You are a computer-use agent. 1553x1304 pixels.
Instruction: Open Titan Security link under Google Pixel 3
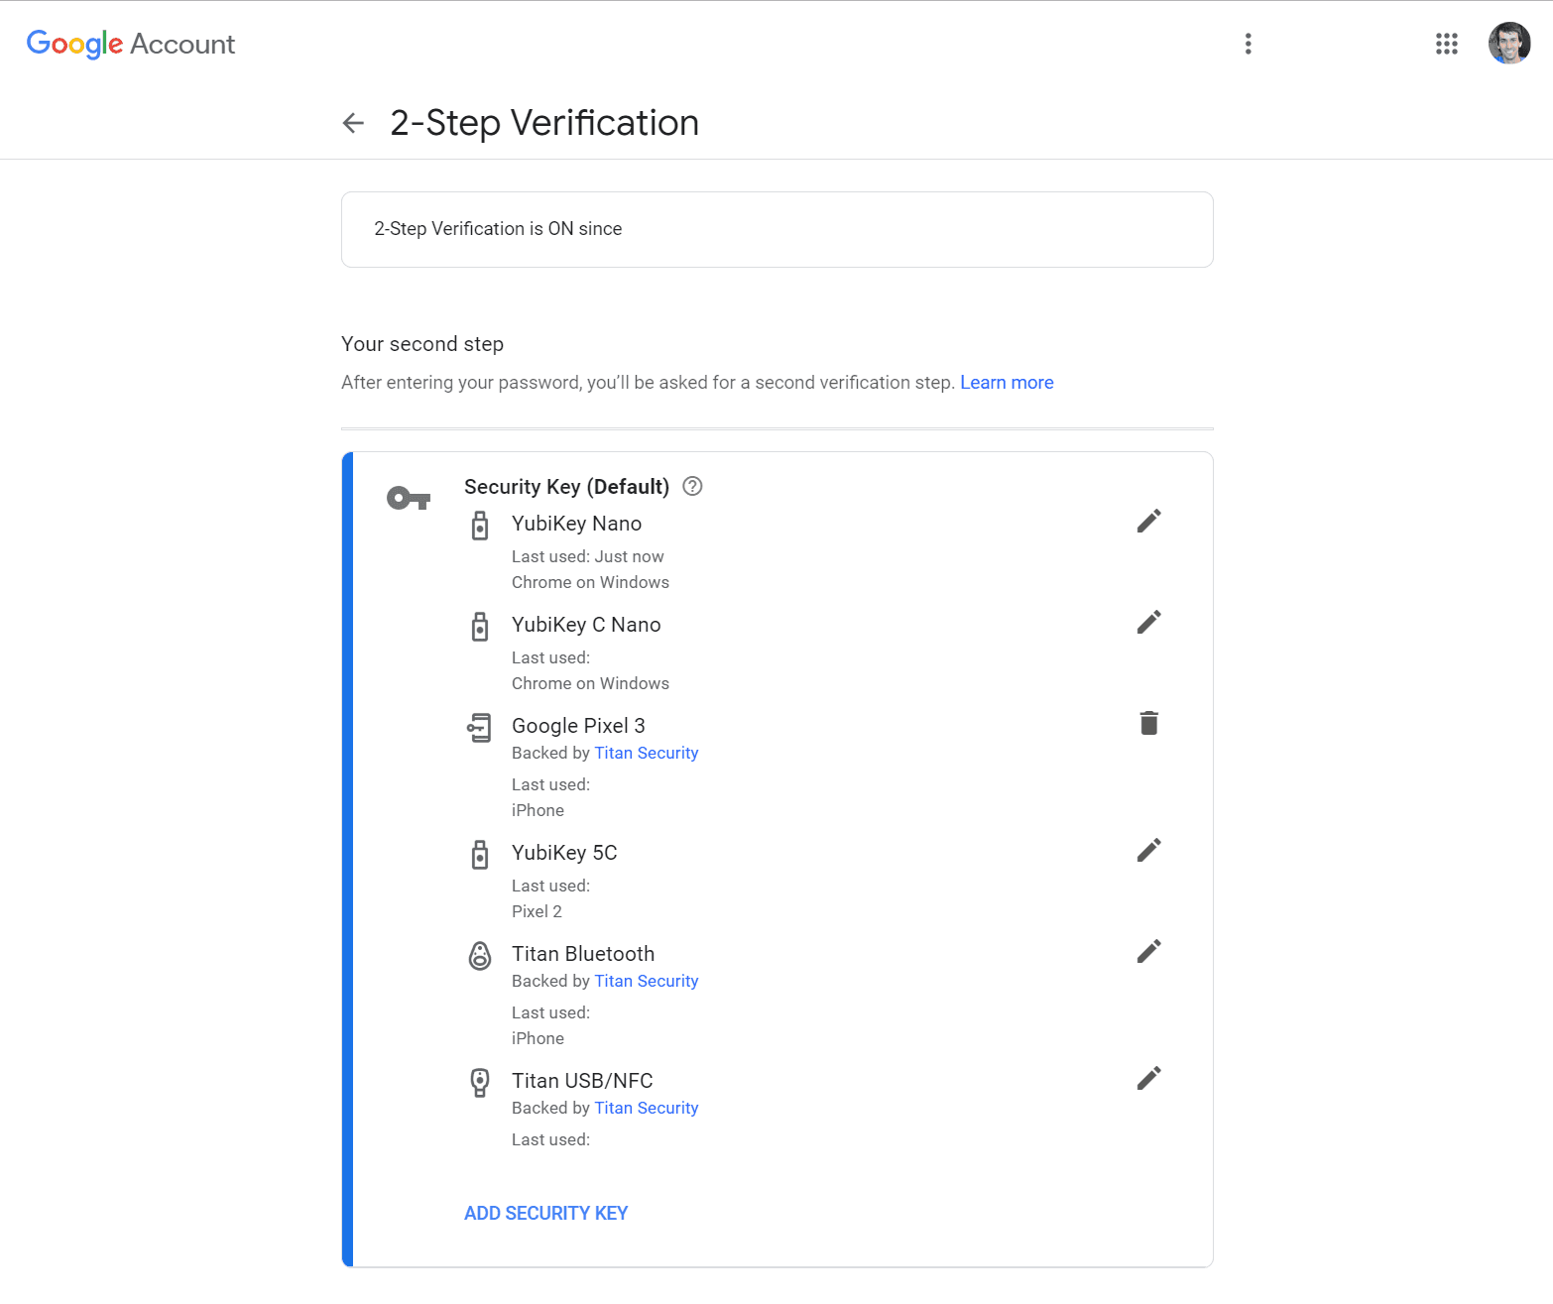tap(646, 753)
